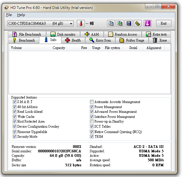The image size is (183, 177).
Task: Click the Exit button
Action: (x=164, y=23)
